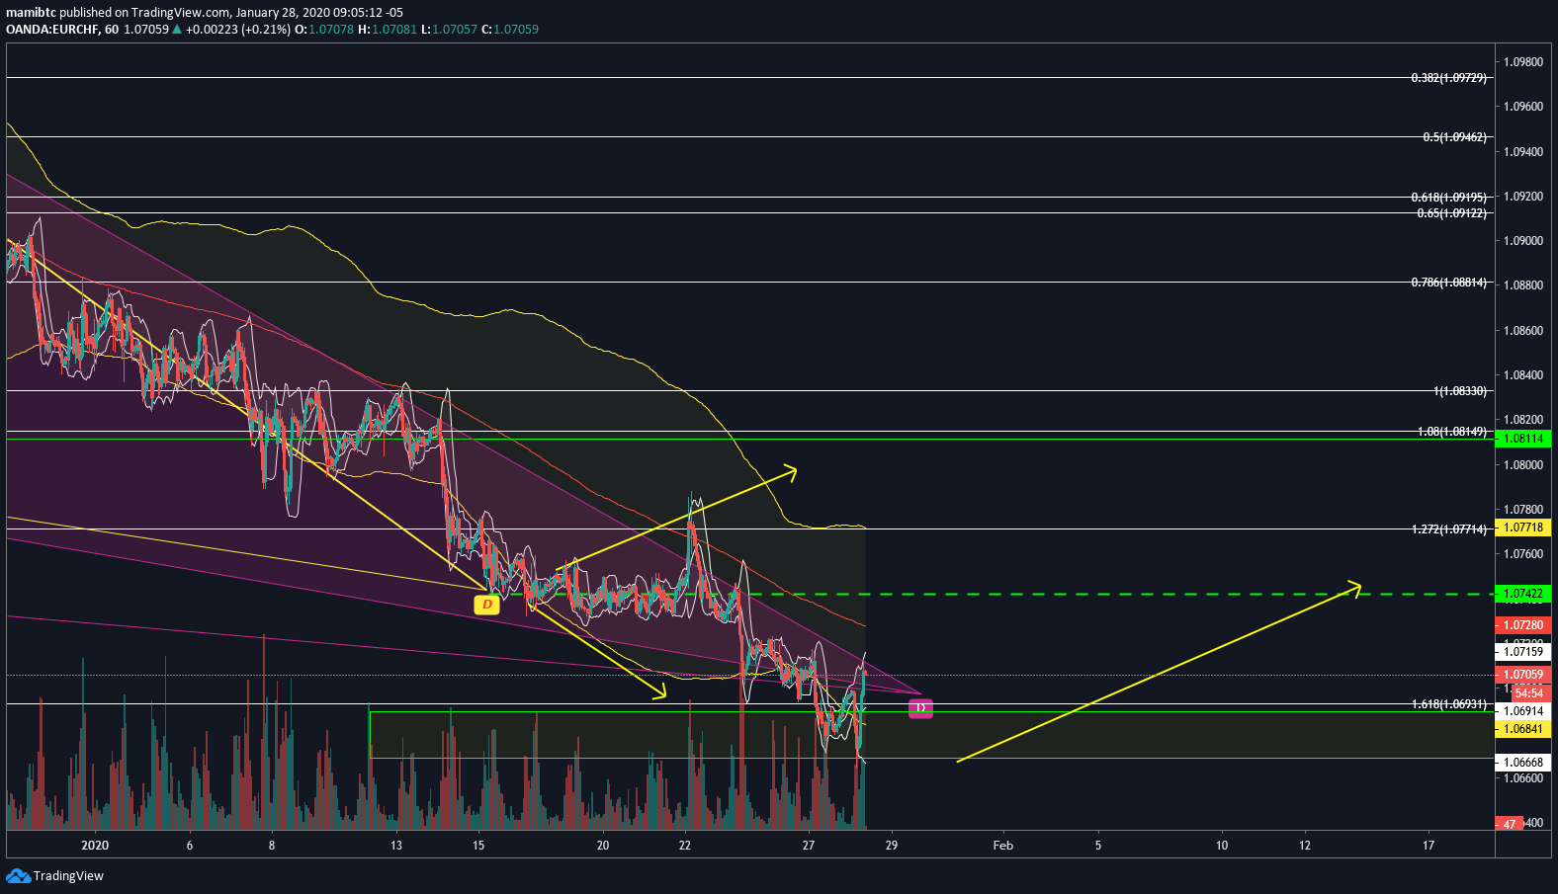Click the 2020 date label on time axis

[95, 846]
